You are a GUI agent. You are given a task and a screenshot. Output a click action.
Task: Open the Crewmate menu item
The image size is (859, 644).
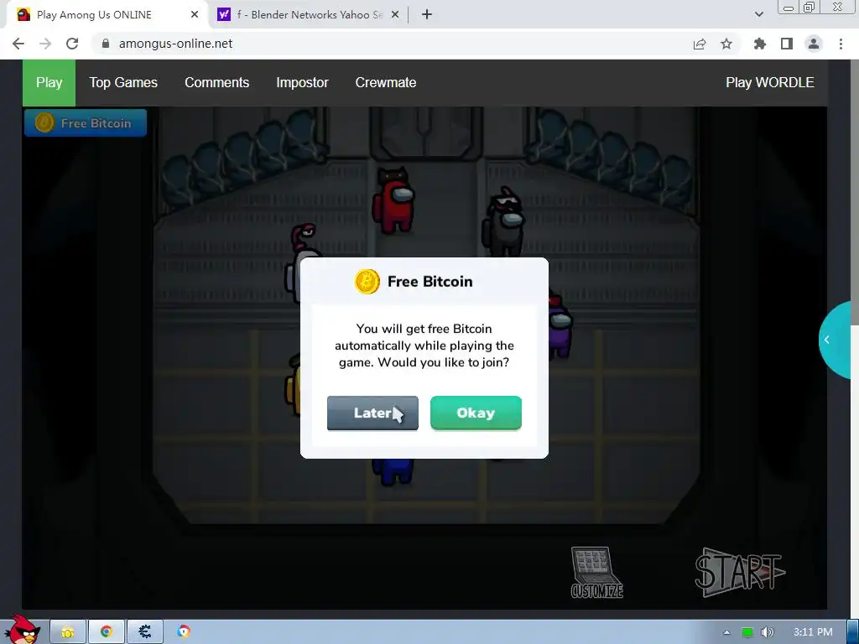pos(386,83)
